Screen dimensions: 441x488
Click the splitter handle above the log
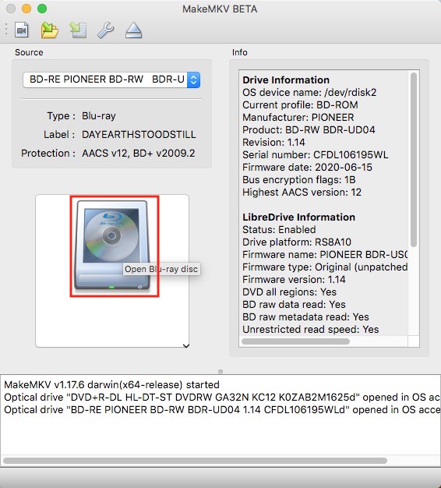click(220, 372)
